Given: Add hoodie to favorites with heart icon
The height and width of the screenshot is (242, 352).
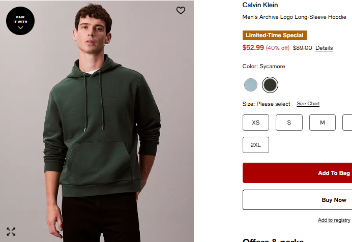Looking at the screenshot, I should point(181,10).
